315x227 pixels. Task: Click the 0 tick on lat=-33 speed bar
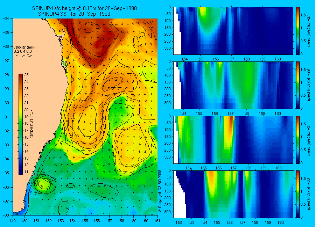tap(302, 217)
